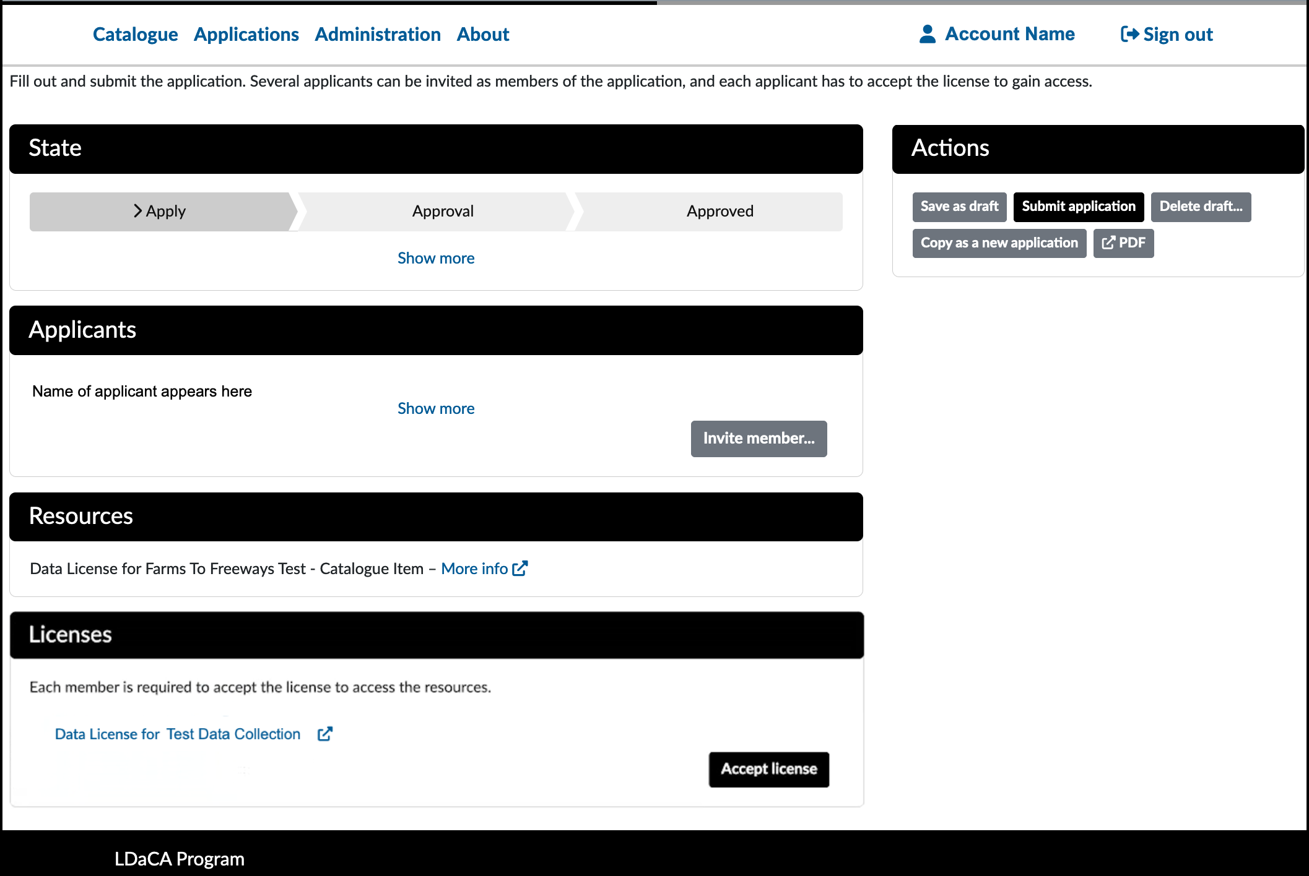Click the Data License external link icon

[325, 733]
